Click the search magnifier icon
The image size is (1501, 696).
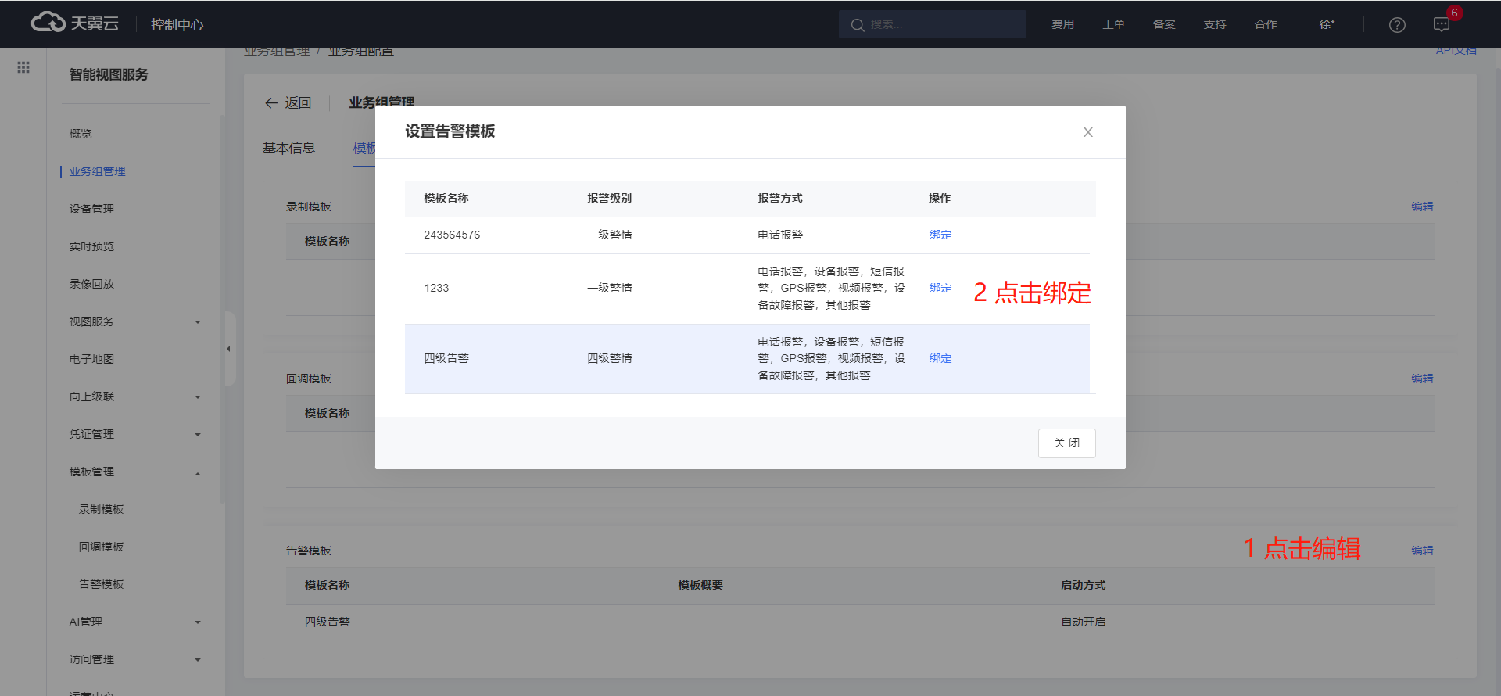(x=858, y=25)
